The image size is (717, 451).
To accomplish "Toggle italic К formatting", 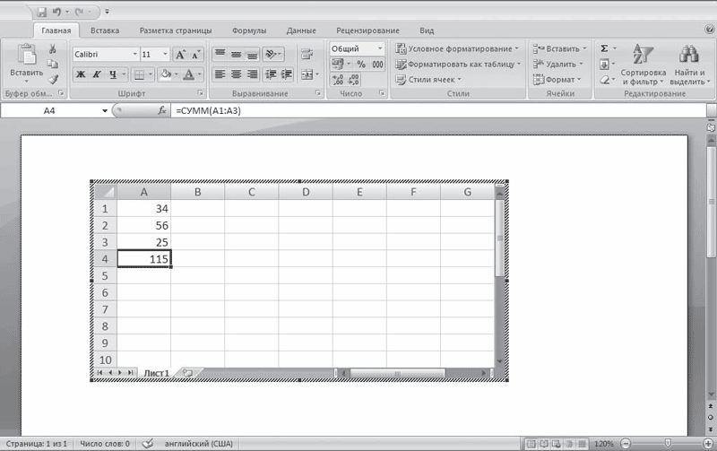I will pyautogui.click(x=97, y=74).
